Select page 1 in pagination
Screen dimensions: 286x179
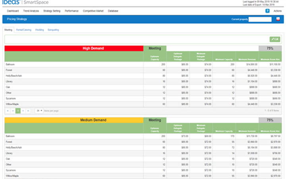(17, 111)
